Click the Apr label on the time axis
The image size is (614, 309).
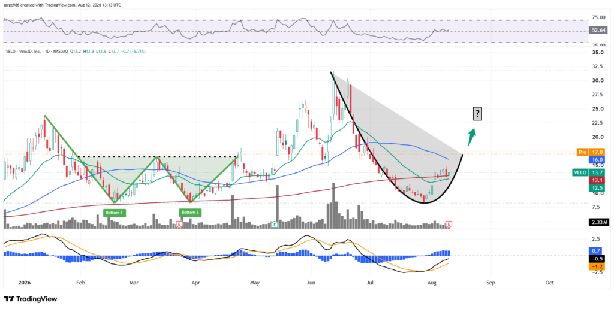195,283
